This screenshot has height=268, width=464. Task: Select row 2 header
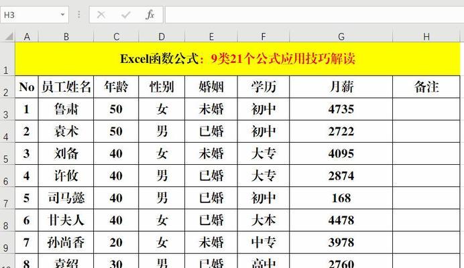point(7,86)
